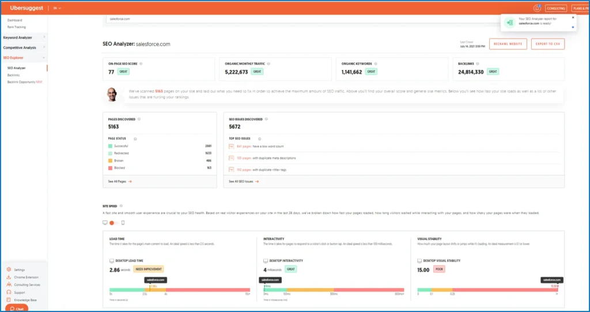Click the icon before low word count issue
This screenshot has height=312, width=590.
click(x=232, y=146)
